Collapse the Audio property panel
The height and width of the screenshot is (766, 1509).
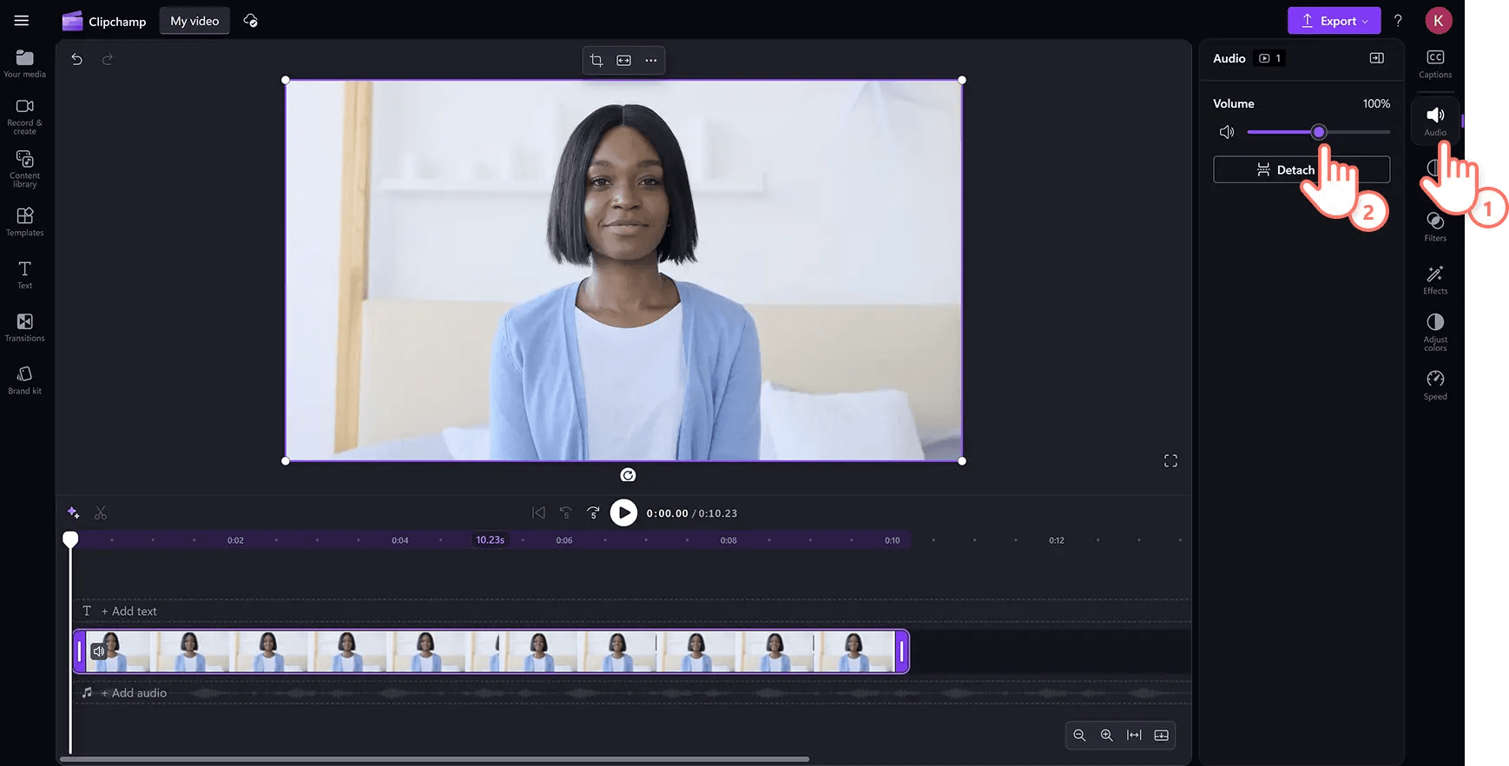pyautogui.click(x=1377, y=58)
